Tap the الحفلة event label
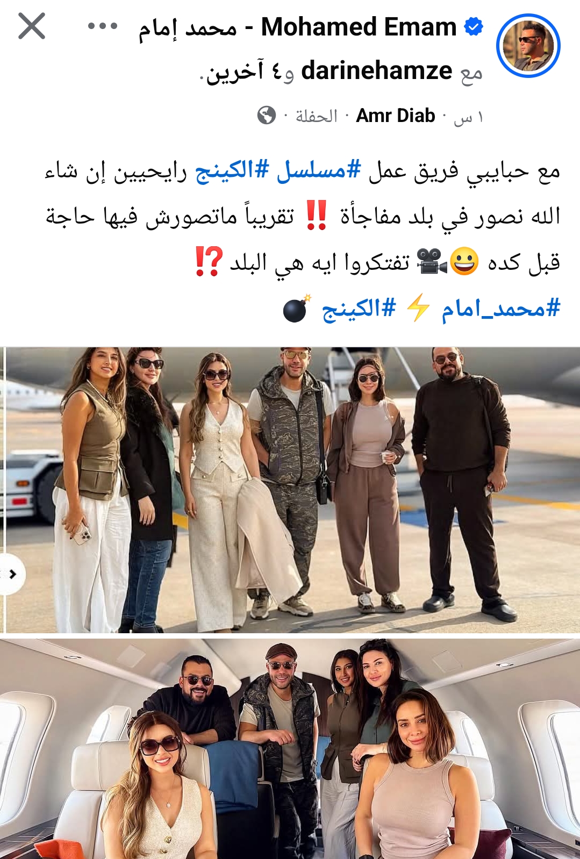 click(x=317, y=116)
